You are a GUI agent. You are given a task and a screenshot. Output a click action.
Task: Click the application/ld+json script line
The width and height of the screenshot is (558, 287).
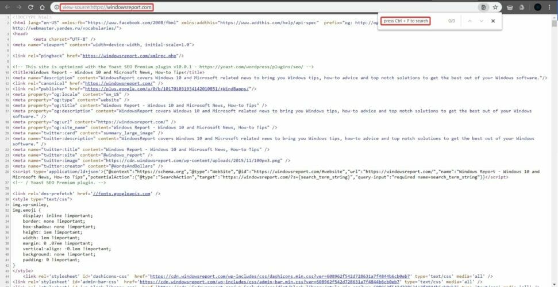pyautogui.click(x=276, y=174)
